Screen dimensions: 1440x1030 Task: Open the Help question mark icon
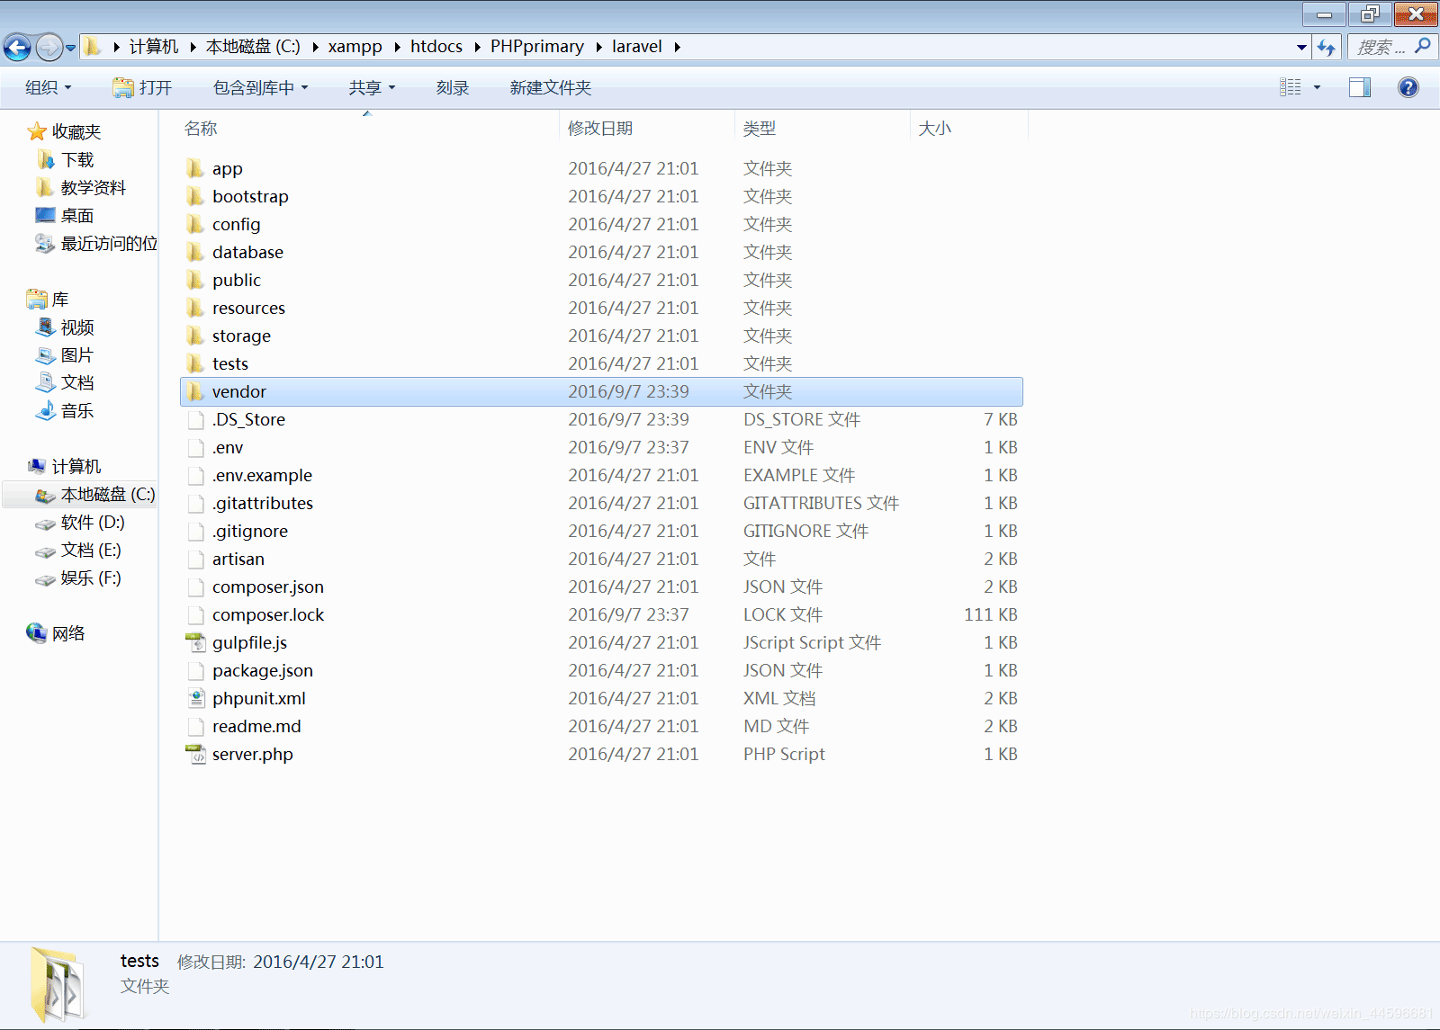1408,87
